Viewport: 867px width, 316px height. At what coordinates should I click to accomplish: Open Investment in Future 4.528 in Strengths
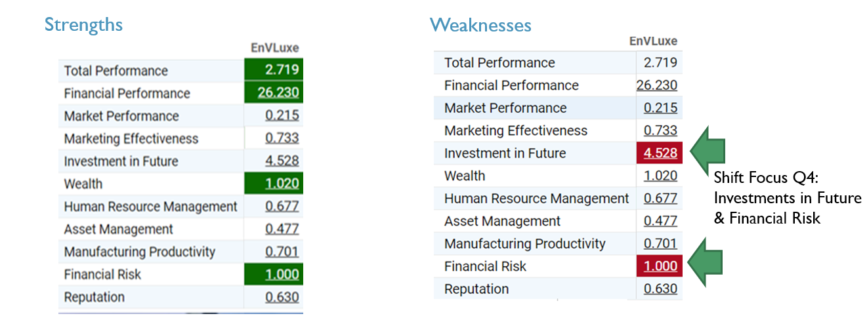click(282, 161)
